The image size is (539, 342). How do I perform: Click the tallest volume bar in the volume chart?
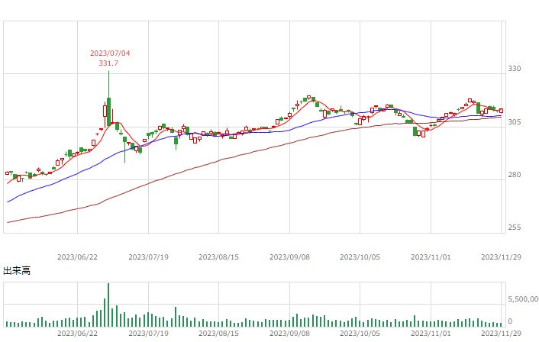pos(108,305)
